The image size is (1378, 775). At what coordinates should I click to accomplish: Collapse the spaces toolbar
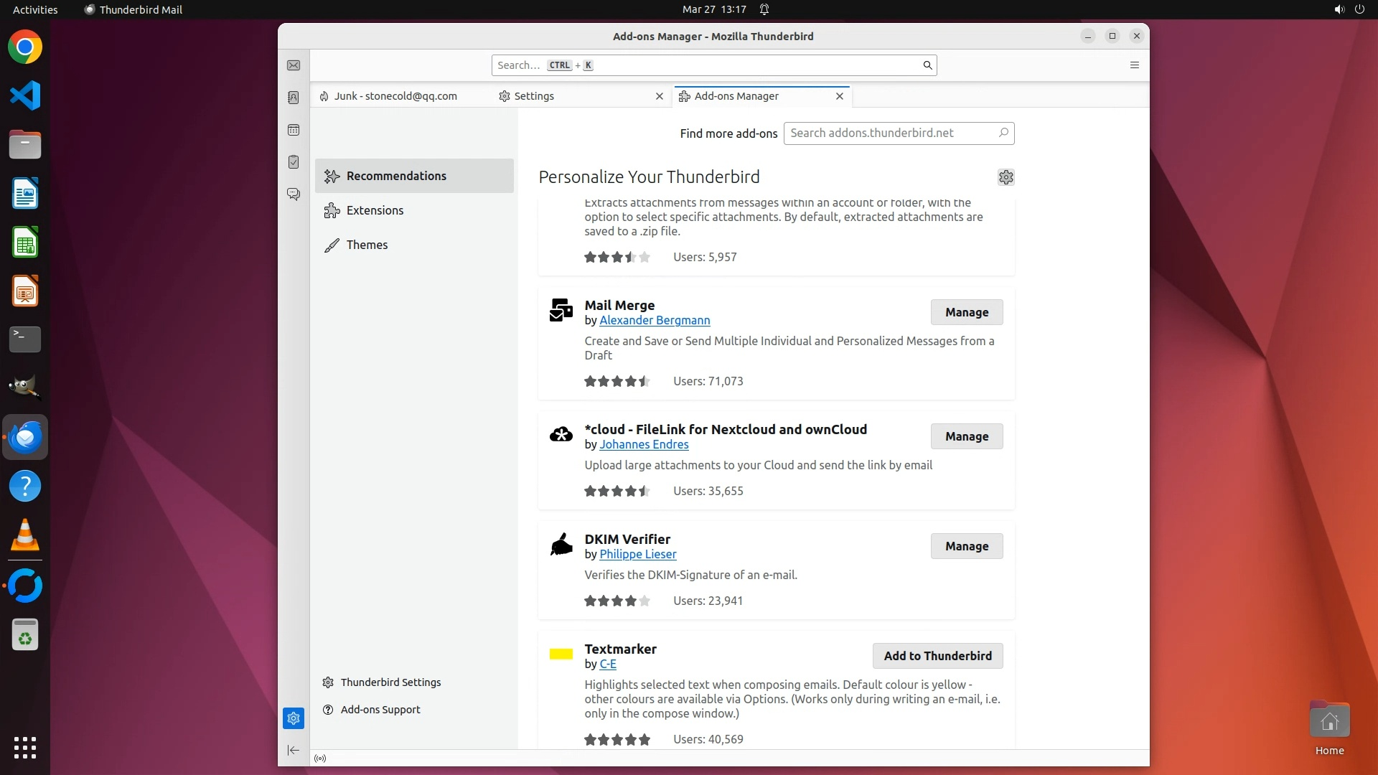(x=294, y=751)
